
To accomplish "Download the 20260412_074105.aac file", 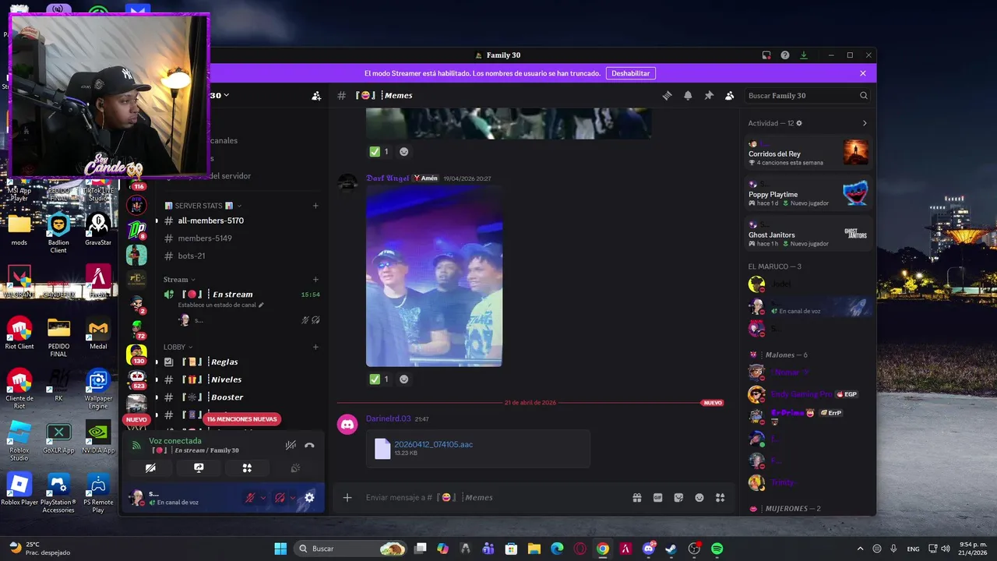I will [433, 444].
